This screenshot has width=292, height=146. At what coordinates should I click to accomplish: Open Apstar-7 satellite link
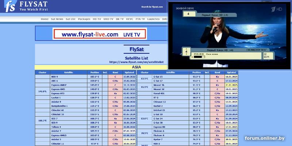[158, 139]
